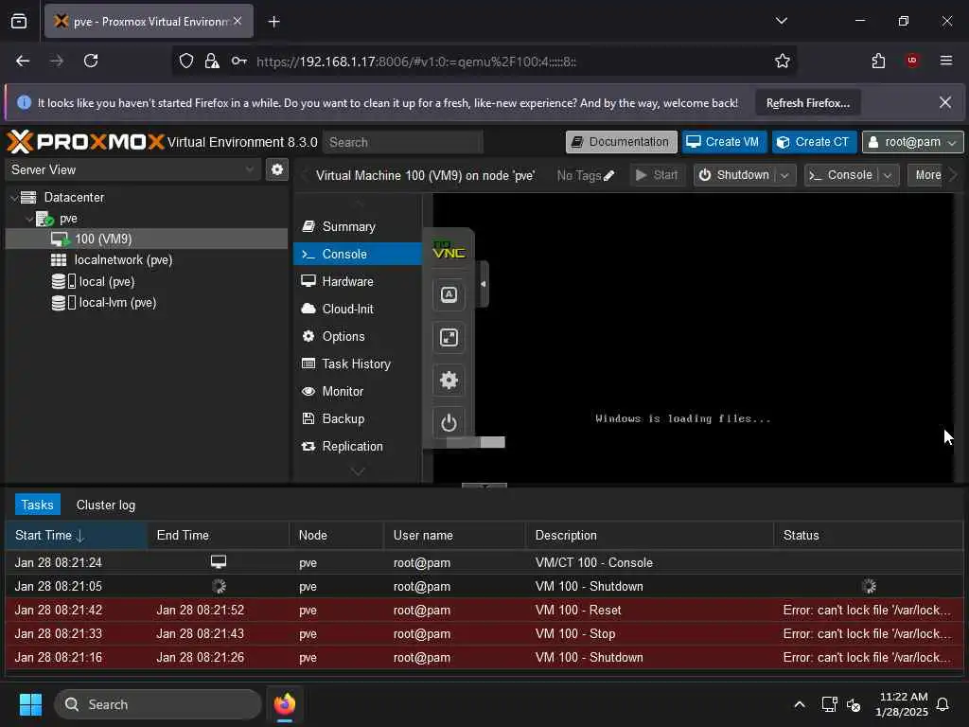Collapse the pve node in tree
Screen dimensions: 969x727
coord(29,219)
